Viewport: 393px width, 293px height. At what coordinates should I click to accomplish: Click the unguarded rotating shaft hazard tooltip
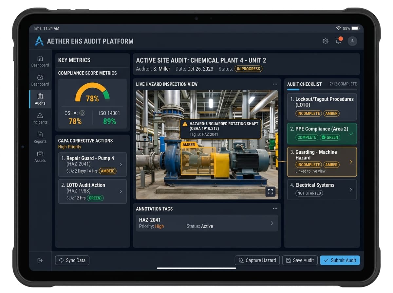click(220, 129)
